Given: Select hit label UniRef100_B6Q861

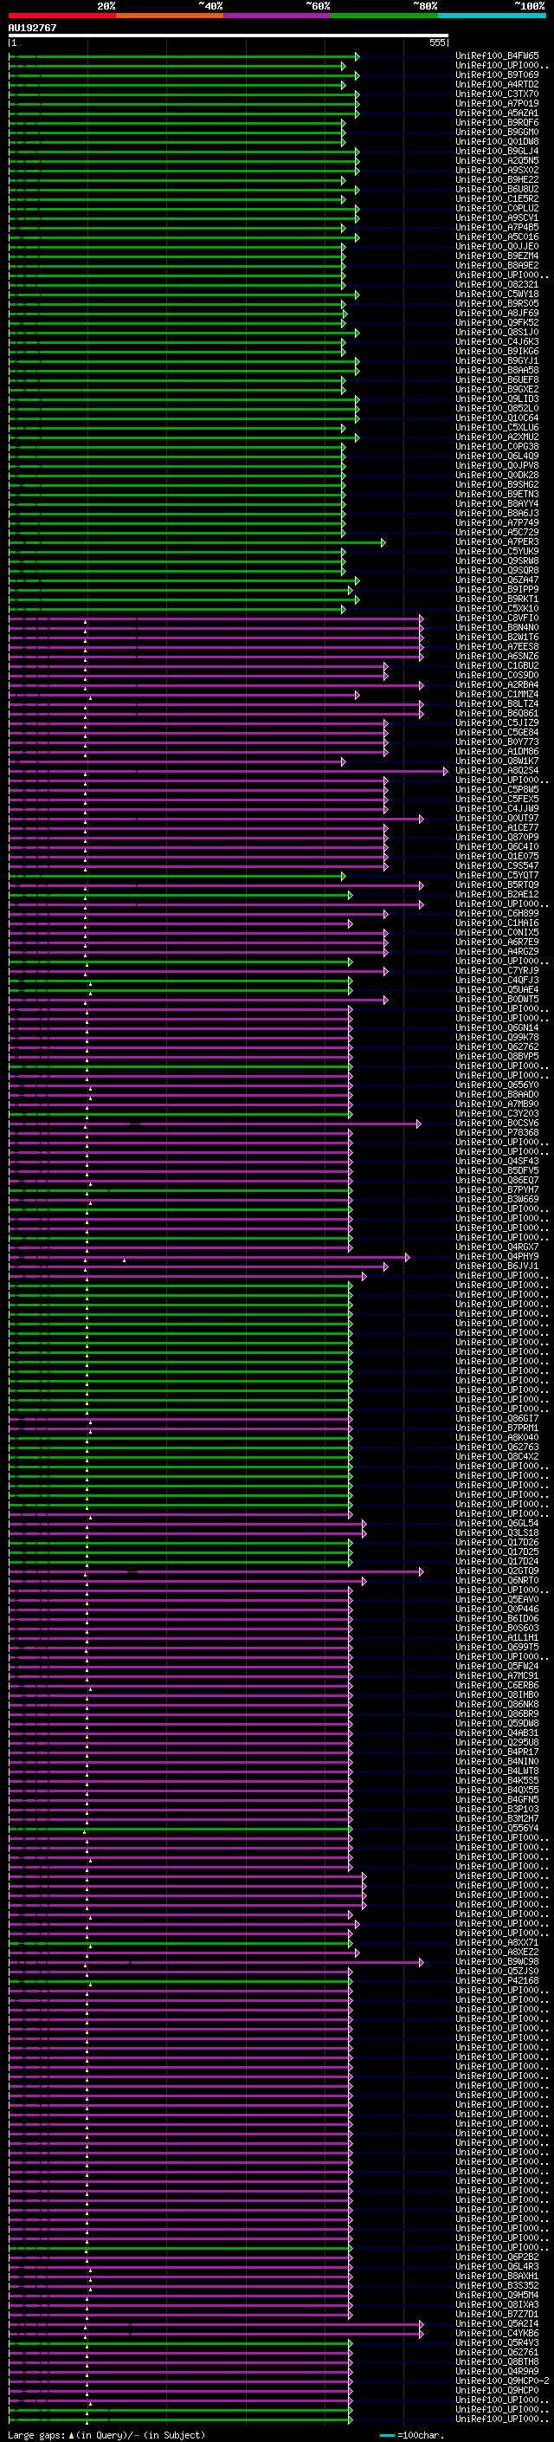Looking at the screenshot, I should click(497, 713).
